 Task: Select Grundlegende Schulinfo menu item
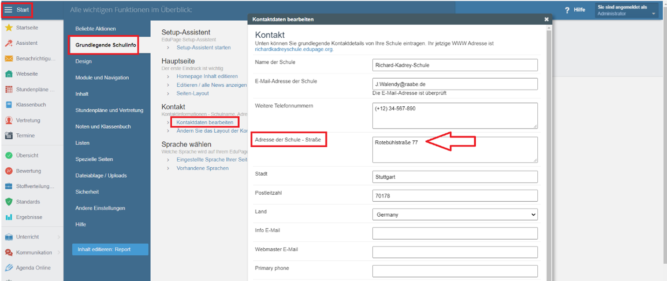[106, 45]
